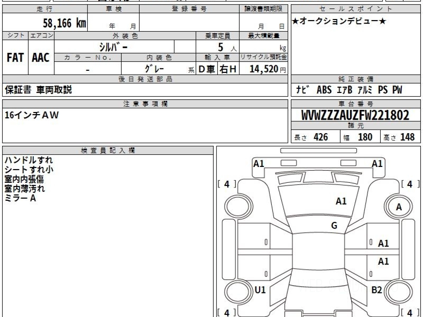Viewport: 423px width, 317px height.
Task: Click the ハンドルすれ inspector note
Action: [29, 160]
